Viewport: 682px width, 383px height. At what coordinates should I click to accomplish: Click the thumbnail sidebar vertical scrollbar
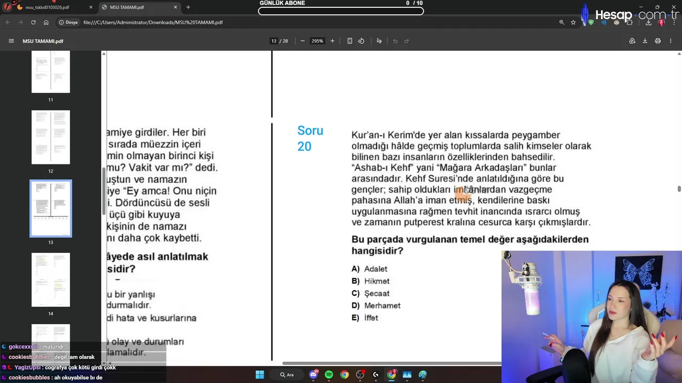(x=103, y=191)
